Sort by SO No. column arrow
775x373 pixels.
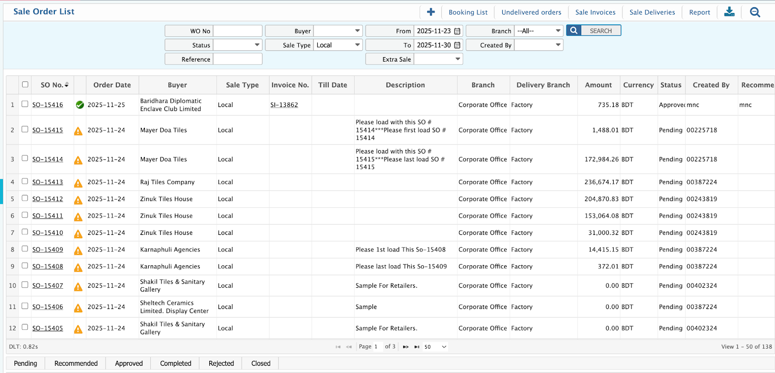[x=66, y=85]
